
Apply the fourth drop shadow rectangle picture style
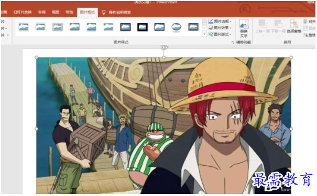[74, 27]
